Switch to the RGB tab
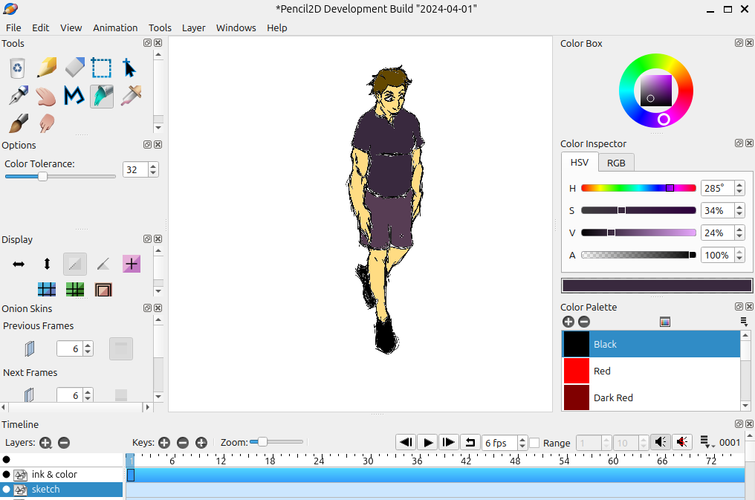 pos(616,163)
